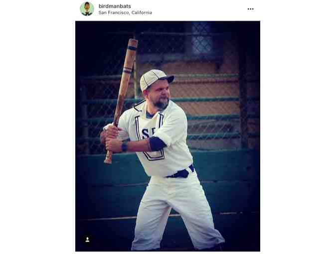Screen dimensions: 335x254
Task: Open the three-dot more options menu
Action: [x=250, y=9]
